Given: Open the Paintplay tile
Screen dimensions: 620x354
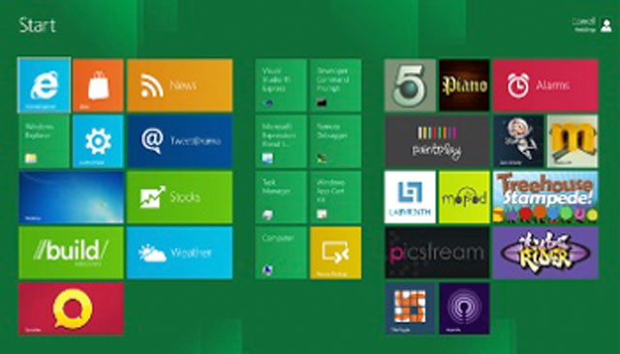Looking at the screenshot, I should pos(437,141).
